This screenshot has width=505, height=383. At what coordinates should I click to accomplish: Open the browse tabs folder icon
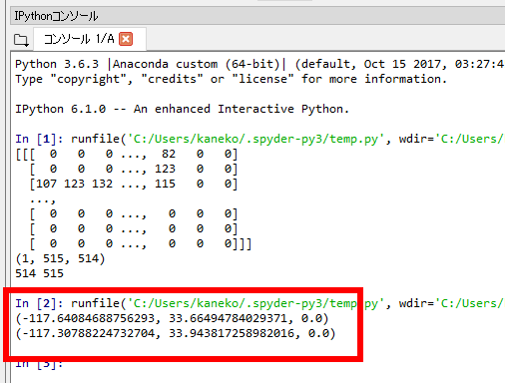coord(21,40)
